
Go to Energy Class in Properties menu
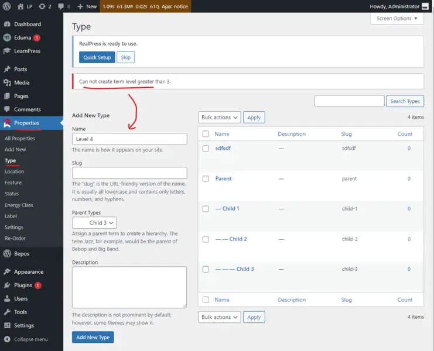tap(19, 205)
